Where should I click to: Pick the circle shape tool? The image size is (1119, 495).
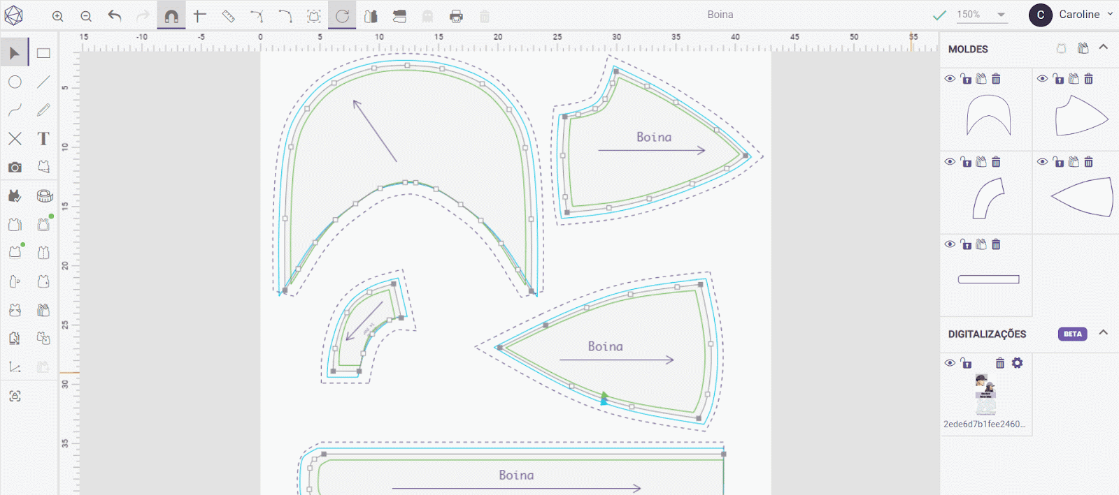coord(15,82)
